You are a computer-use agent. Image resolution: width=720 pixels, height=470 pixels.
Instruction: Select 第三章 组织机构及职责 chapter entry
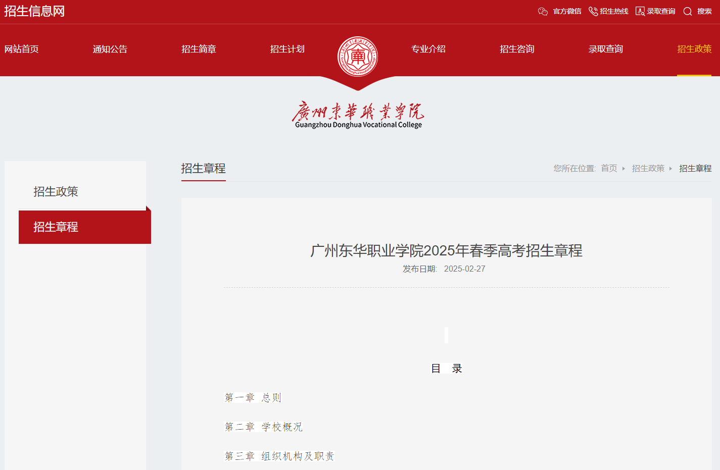[279, 456]
